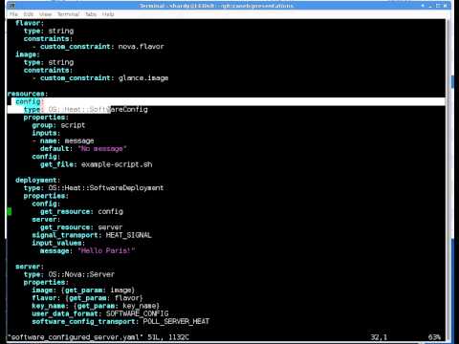Click 'type: OS::Heat::SoftwareDeployment' line
The width and height of the screenshot is (459, 344).
[94, 188]
